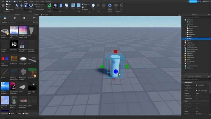Click the Toolbox search magnifier icon
This screenshot has width=211, height=119.
pos(34,22)
